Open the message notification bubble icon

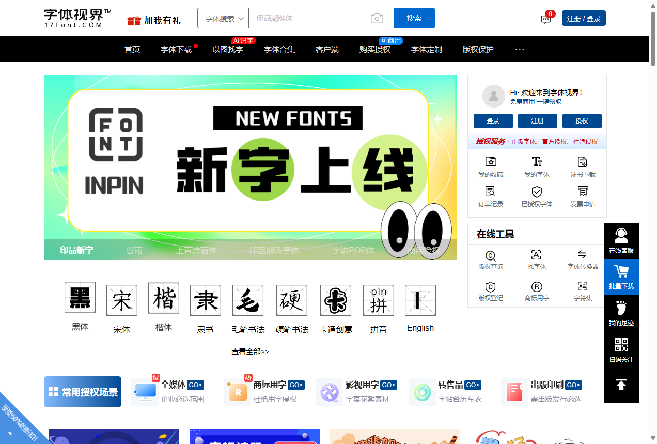pyautogui.click(x=545, y=19)
